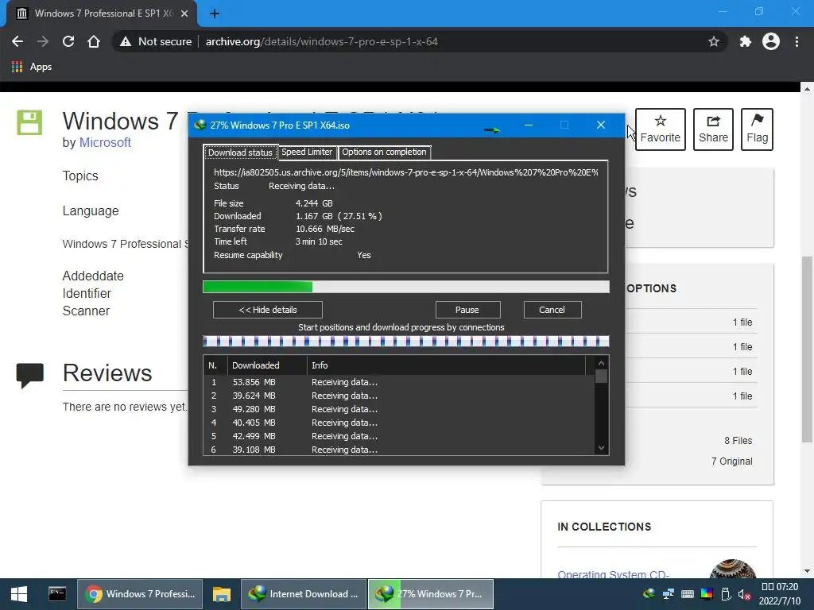Minimize the IDM download dialog
Image resolution: width=814 pixels, height=610 pixels.
click(x=529, y=125)
